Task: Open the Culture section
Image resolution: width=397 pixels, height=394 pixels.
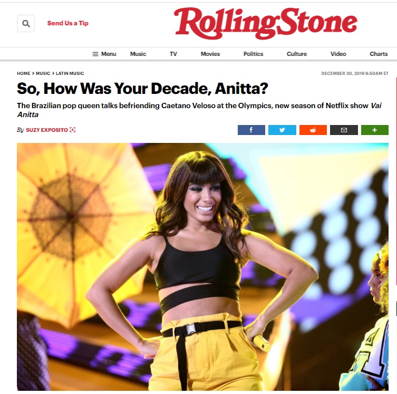Action: coord(297,54)
